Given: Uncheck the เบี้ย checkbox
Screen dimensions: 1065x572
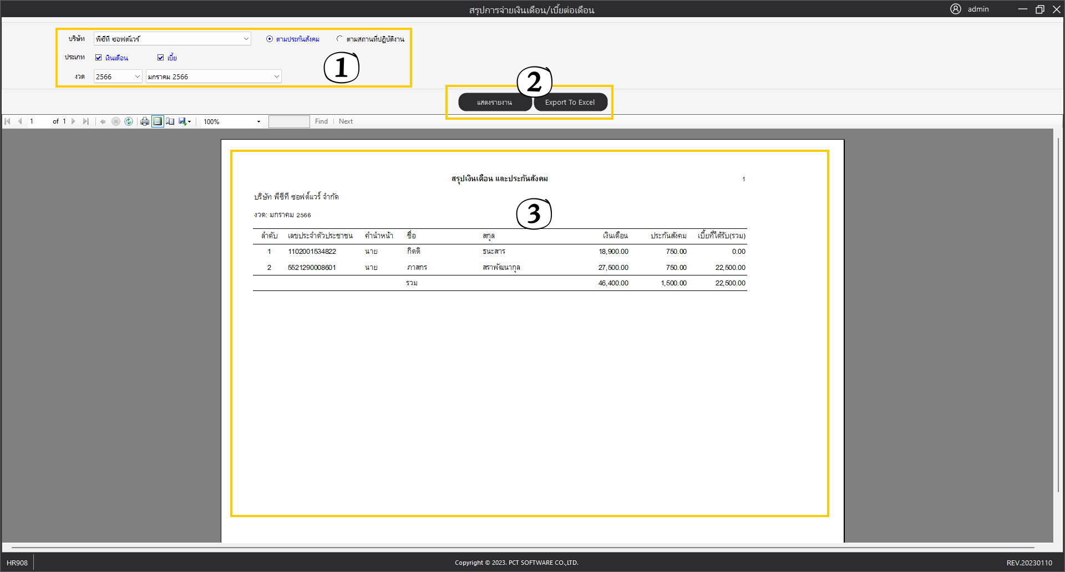Looking at the screenshot, I should [x=161, y=58].
